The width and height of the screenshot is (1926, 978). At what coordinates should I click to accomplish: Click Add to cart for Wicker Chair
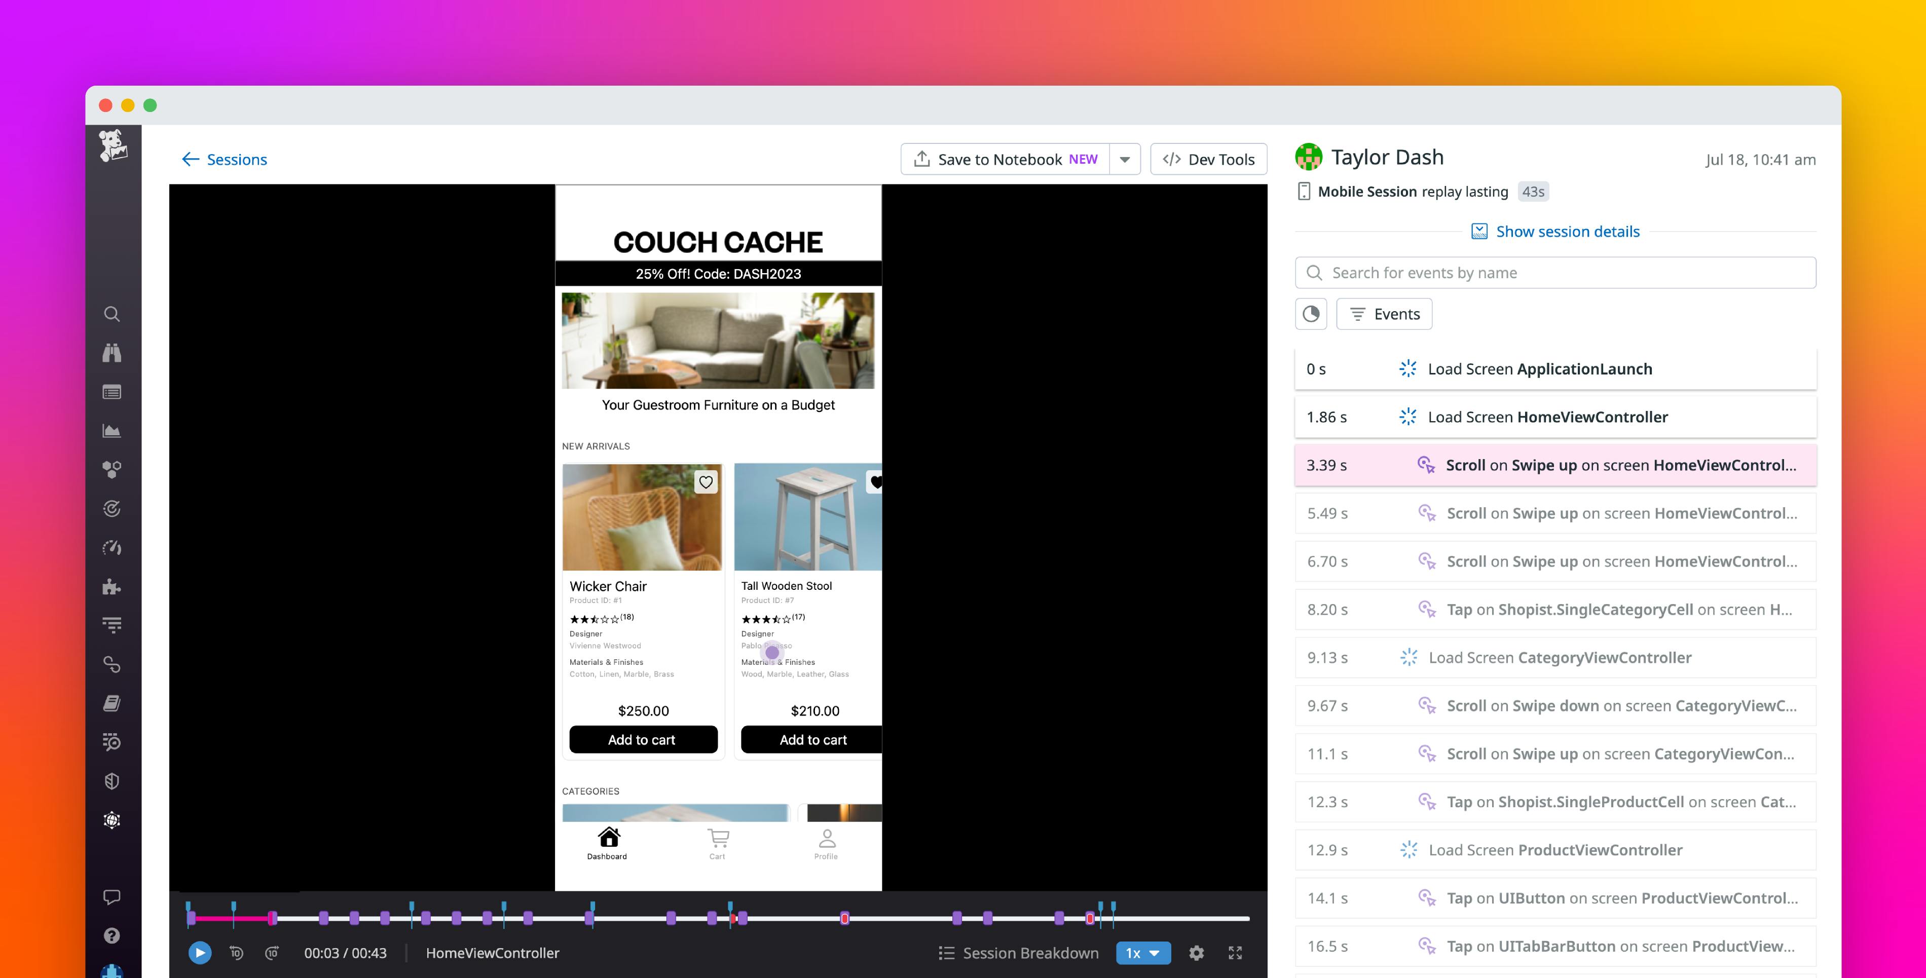coord(641,738)
